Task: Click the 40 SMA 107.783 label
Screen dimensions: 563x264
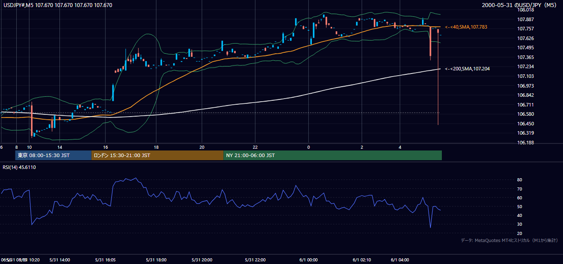Action: point(466,27)
